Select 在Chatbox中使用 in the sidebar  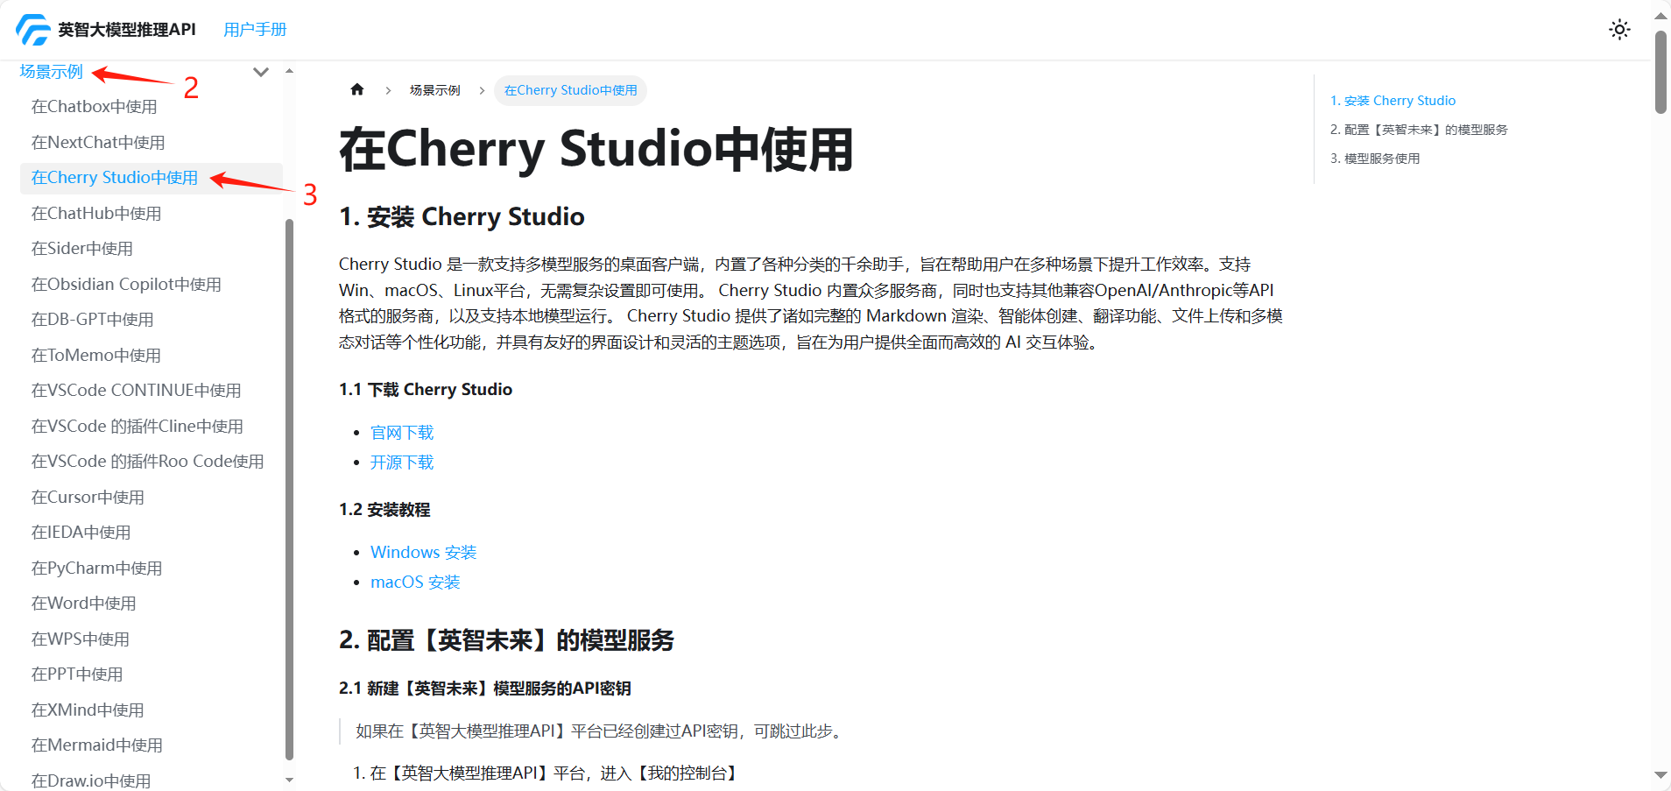[95, 107]
